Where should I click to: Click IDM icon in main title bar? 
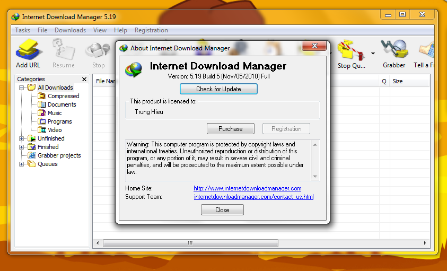tap(15, 17)
